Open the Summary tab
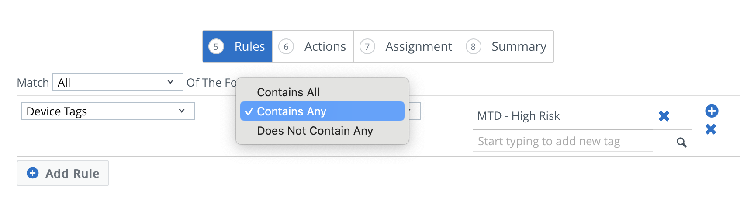 (x=507, y=46)
